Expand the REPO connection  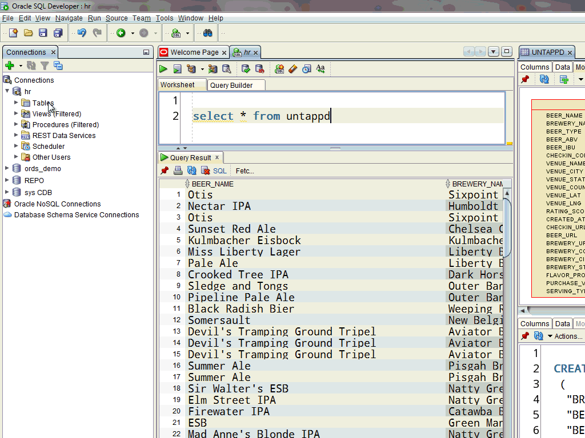pos(7,180)
